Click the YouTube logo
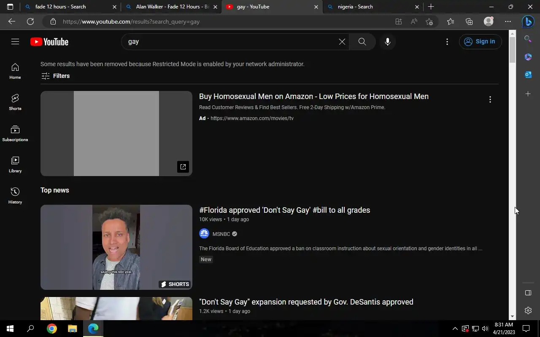 coord(49,42)
